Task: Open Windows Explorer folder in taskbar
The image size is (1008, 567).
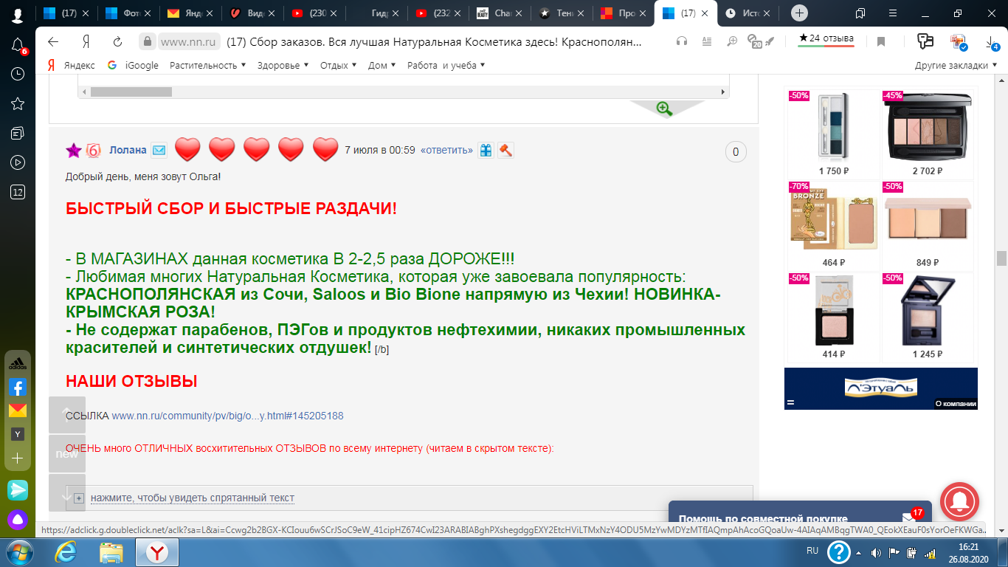Action: tap(111, 552)
